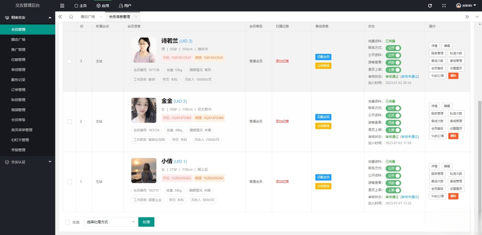
Task: Toggle 是否上架 switch for 金金
Action: tap(393, 130)
